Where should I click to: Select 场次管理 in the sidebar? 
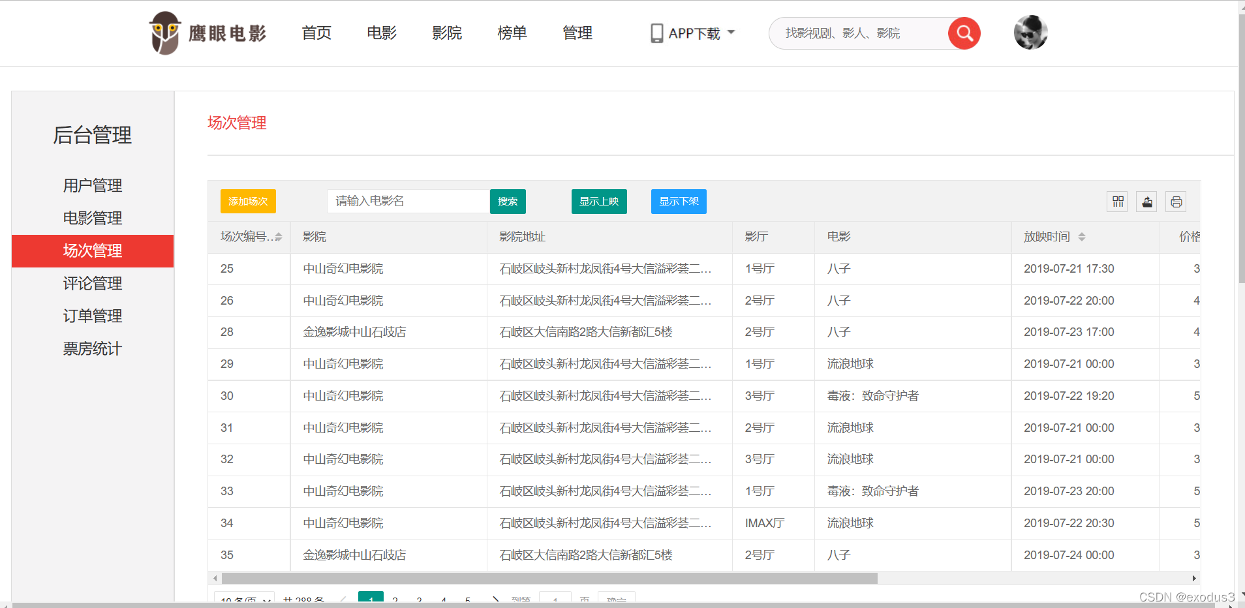(93, 251)
